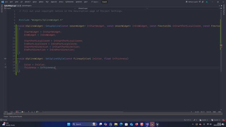The height and width of the screenshot is (127, 226).
Task: Open the highlighted Unreal Engine taskbar icon
Action: (x=152, y=124)
